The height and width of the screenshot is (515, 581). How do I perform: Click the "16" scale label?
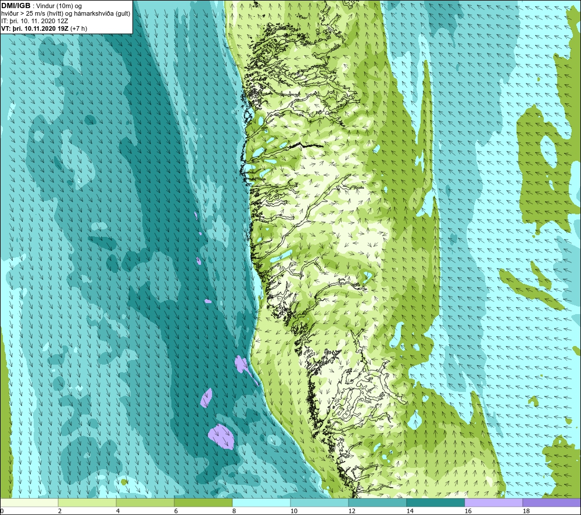coord(468,511)
